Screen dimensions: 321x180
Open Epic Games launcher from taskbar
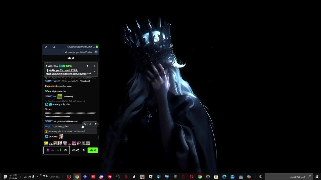pos(175,177)
